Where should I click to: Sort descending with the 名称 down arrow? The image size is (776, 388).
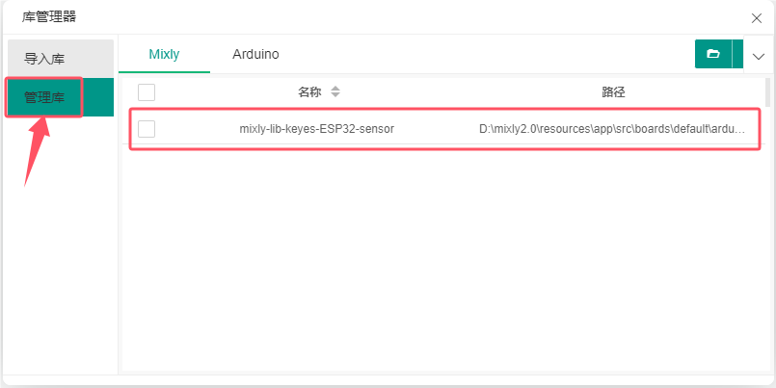point(335,95)
